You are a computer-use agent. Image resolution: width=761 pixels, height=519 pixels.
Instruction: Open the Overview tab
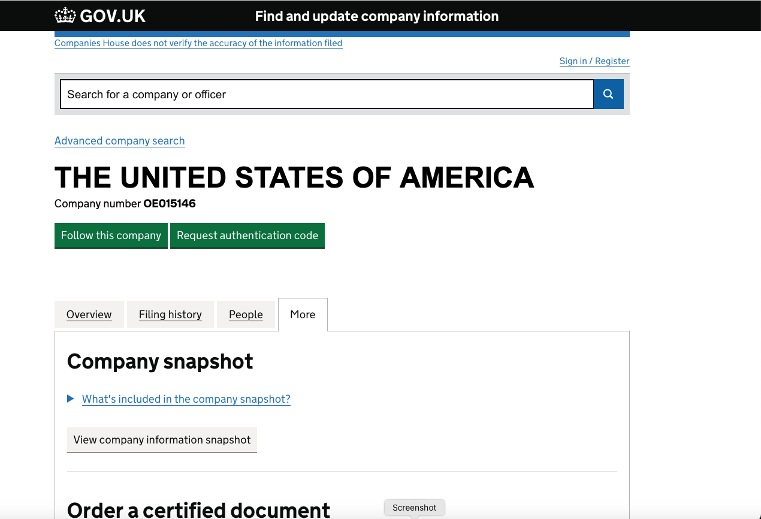89,315
